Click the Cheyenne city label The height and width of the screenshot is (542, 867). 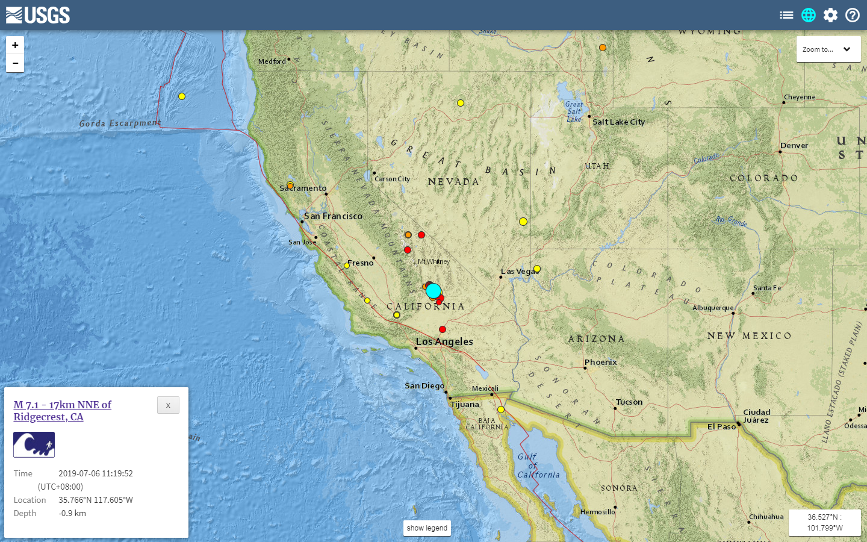[x=800, y=97]
